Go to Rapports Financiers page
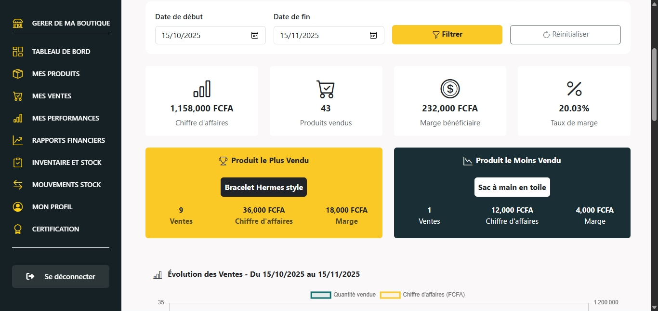The width and height of the screenshot is (658, 311). [68, 140]
